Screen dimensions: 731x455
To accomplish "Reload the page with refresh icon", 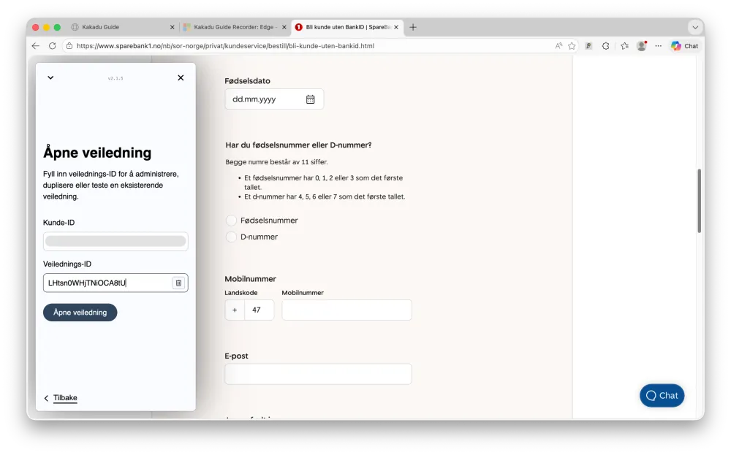I will click(x=53, y=45).
